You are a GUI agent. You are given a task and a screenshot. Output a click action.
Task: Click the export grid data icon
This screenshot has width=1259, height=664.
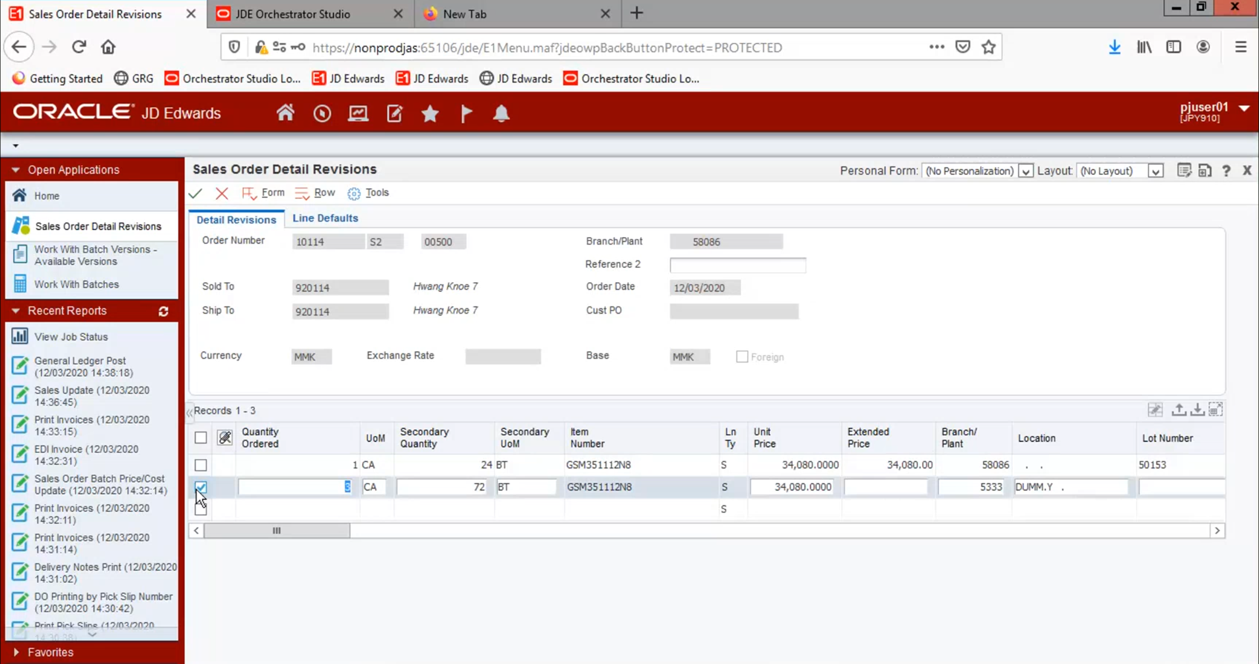pyautogui.click(x=1178, y=410)
